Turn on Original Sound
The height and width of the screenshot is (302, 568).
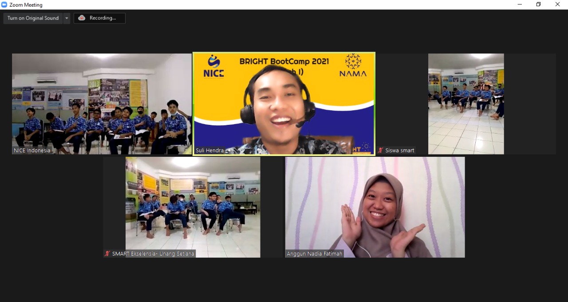click(x=33, y=18)
